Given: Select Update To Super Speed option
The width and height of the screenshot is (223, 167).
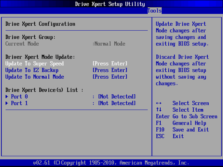Looking at the screenshot, I should pyautogui.click(x=34, y=63).
